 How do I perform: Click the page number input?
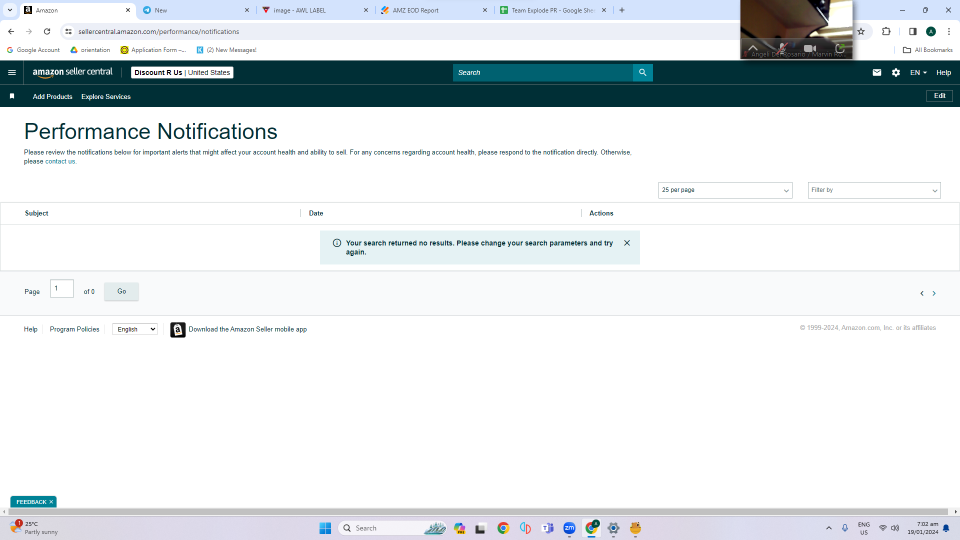[62, 288]
